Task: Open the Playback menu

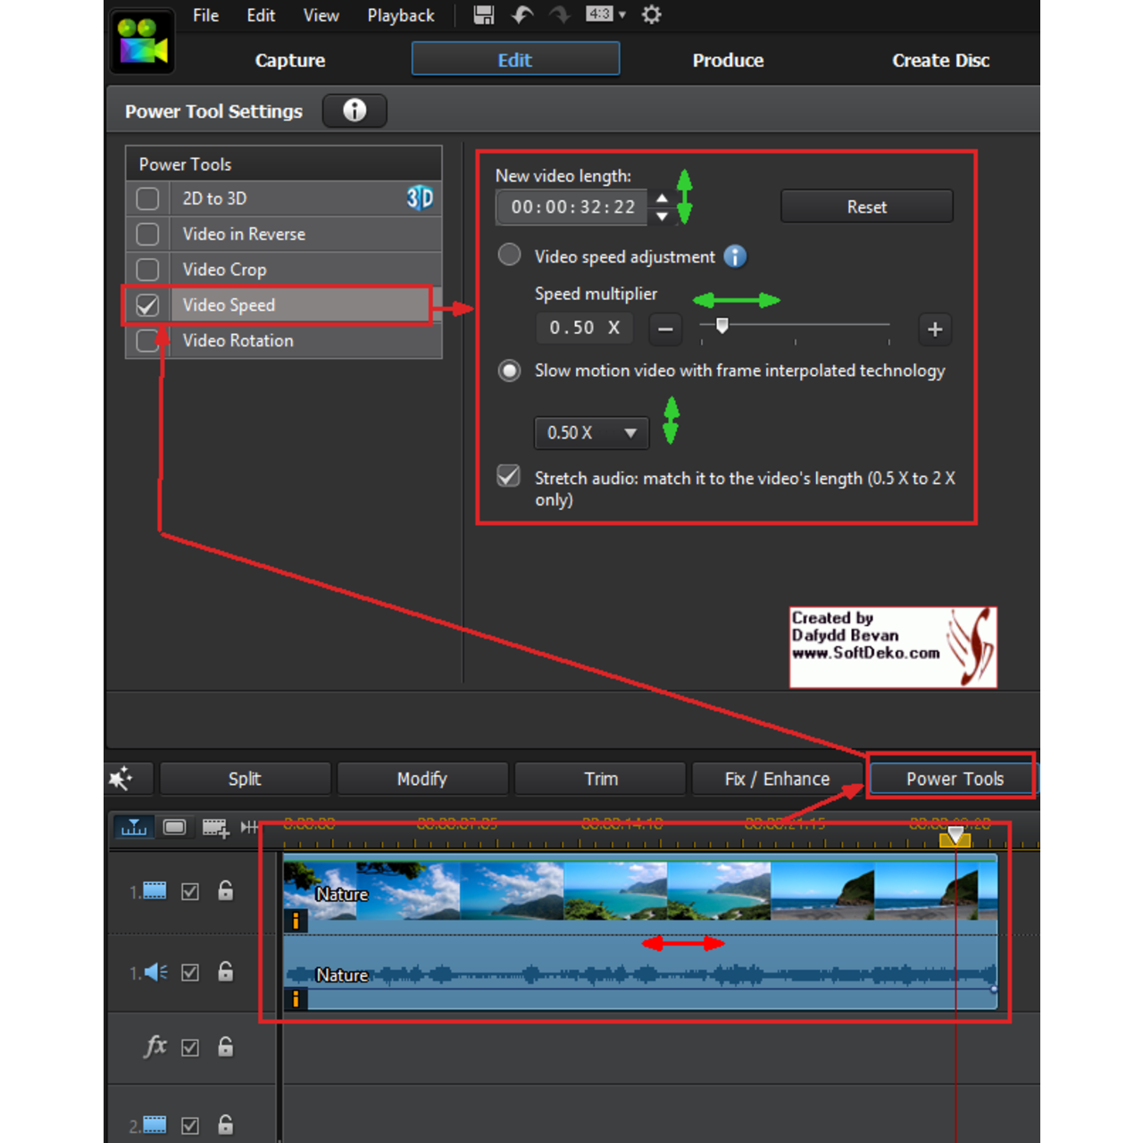Action: point(400,14)
